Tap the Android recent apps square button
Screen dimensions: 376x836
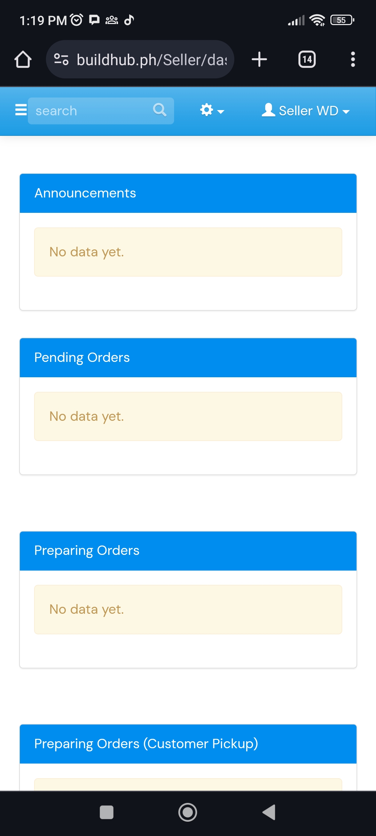107,812
